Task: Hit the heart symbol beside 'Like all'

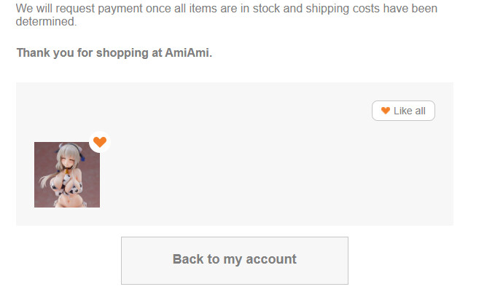Action: 386,111
